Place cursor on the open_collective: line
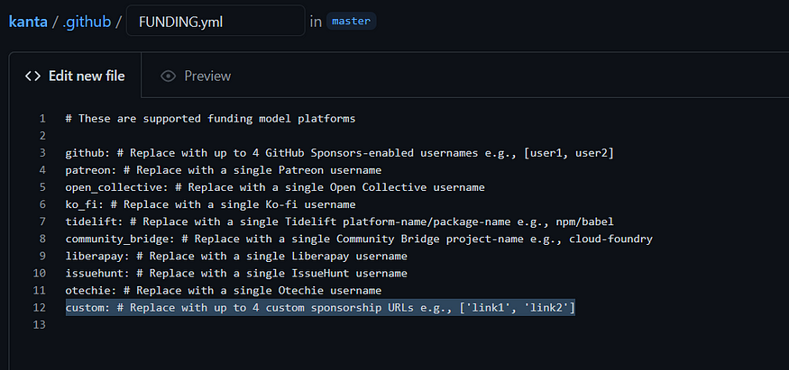Screen dimensions: 789x370 (275, 187)
